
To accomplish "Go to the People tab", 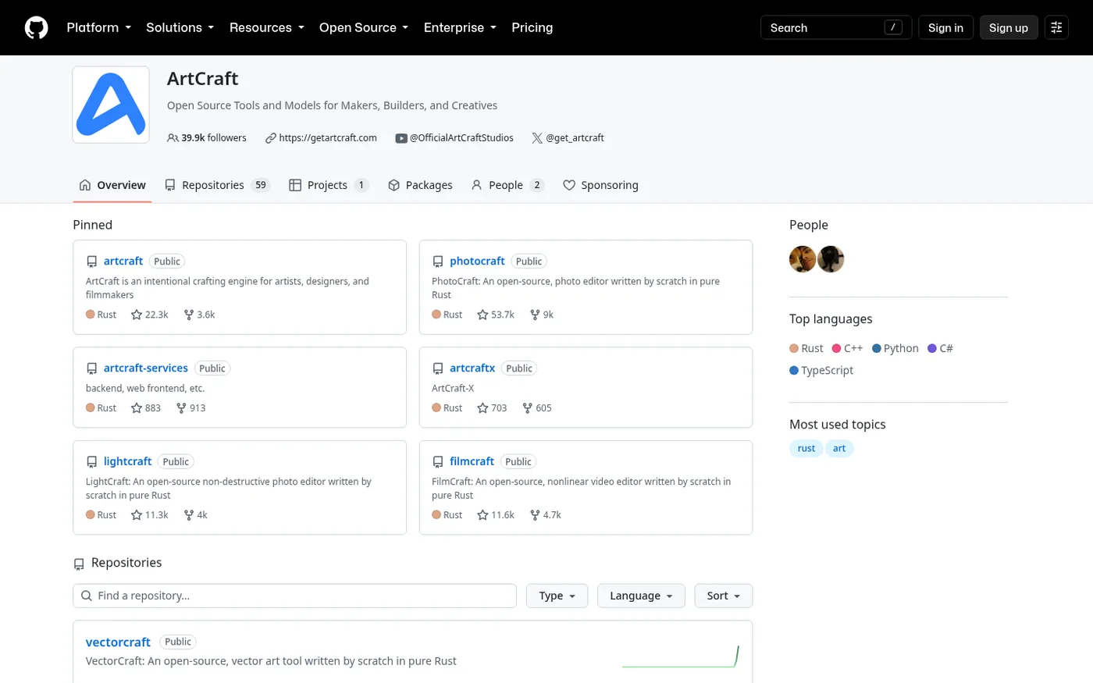I will click(x=507, y=185).
